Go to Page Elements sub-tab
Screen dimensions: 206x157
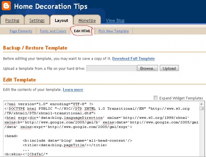click(21, 31)
